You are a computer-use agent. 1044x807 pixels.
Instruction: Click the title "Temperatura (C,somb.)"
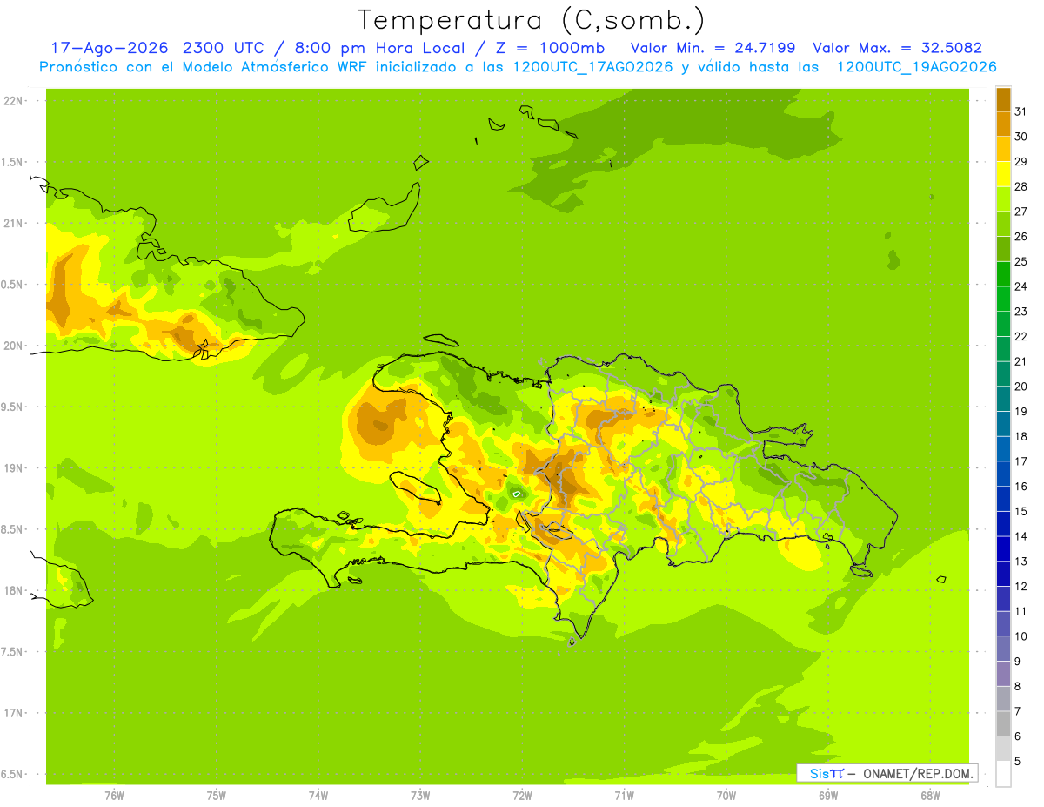pos(532,20)
